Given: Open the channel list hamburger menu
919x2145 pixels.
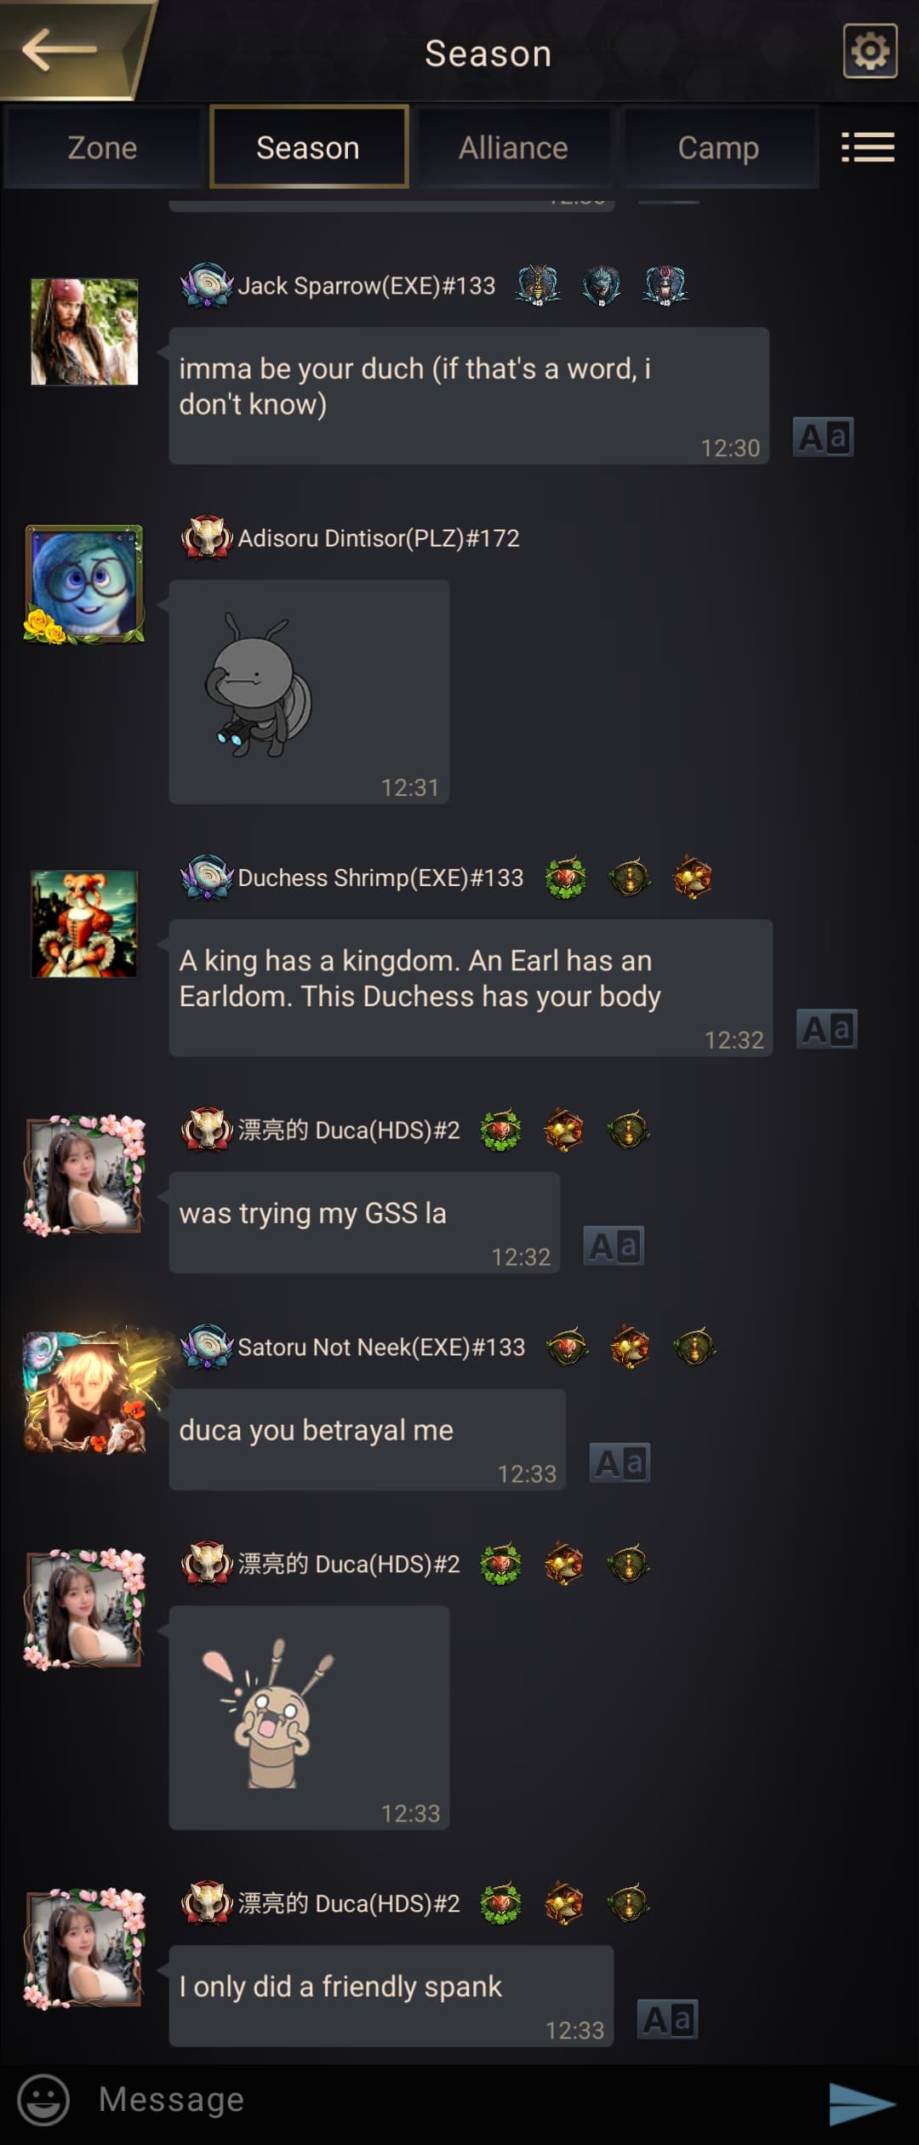Looking at the screenshot, I should (x=868, y=147).
